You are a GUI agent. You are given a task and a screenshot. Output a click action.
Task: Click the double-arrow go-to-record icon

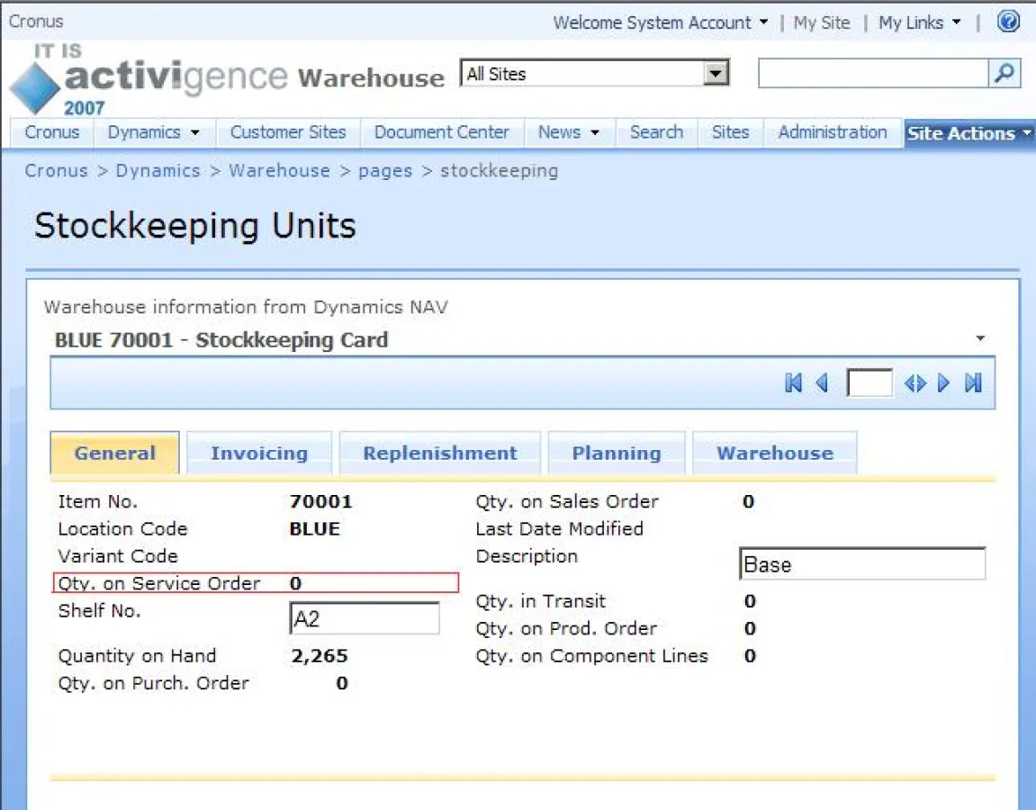click(x=914, y=383)
